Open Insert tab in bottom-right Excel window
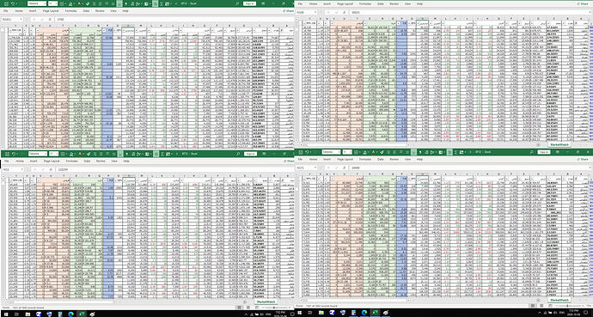 point(327,160)
